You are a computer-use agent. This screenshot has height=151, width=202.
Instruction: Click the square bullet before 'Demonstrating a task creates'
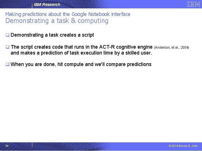(8, 35)
